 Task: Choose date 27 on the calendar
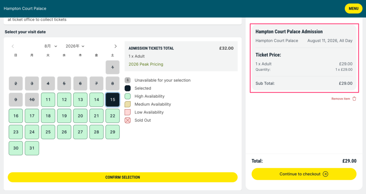pos(80,132)
